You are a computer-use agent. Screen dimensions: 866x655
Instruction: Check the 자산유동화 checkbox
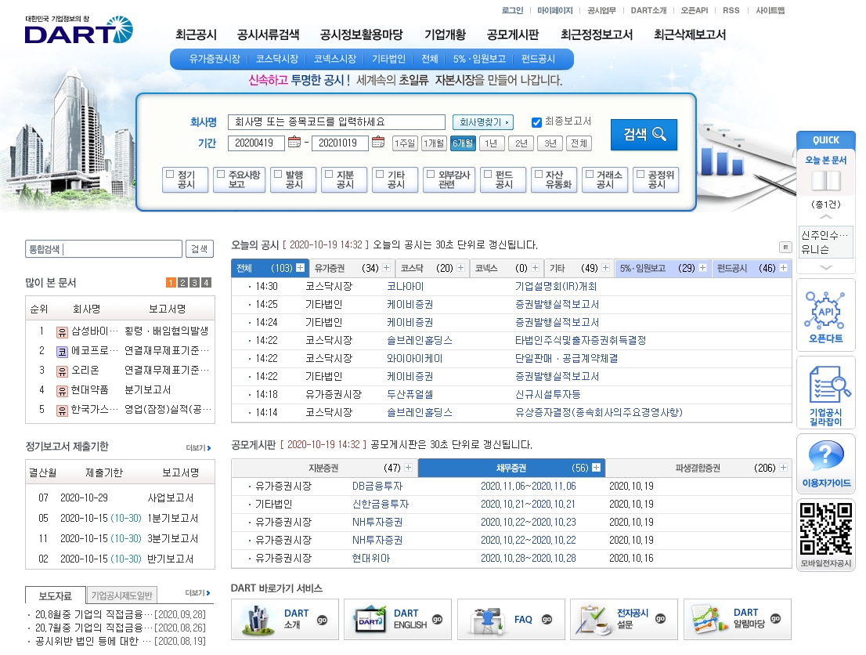coord(539,174)
